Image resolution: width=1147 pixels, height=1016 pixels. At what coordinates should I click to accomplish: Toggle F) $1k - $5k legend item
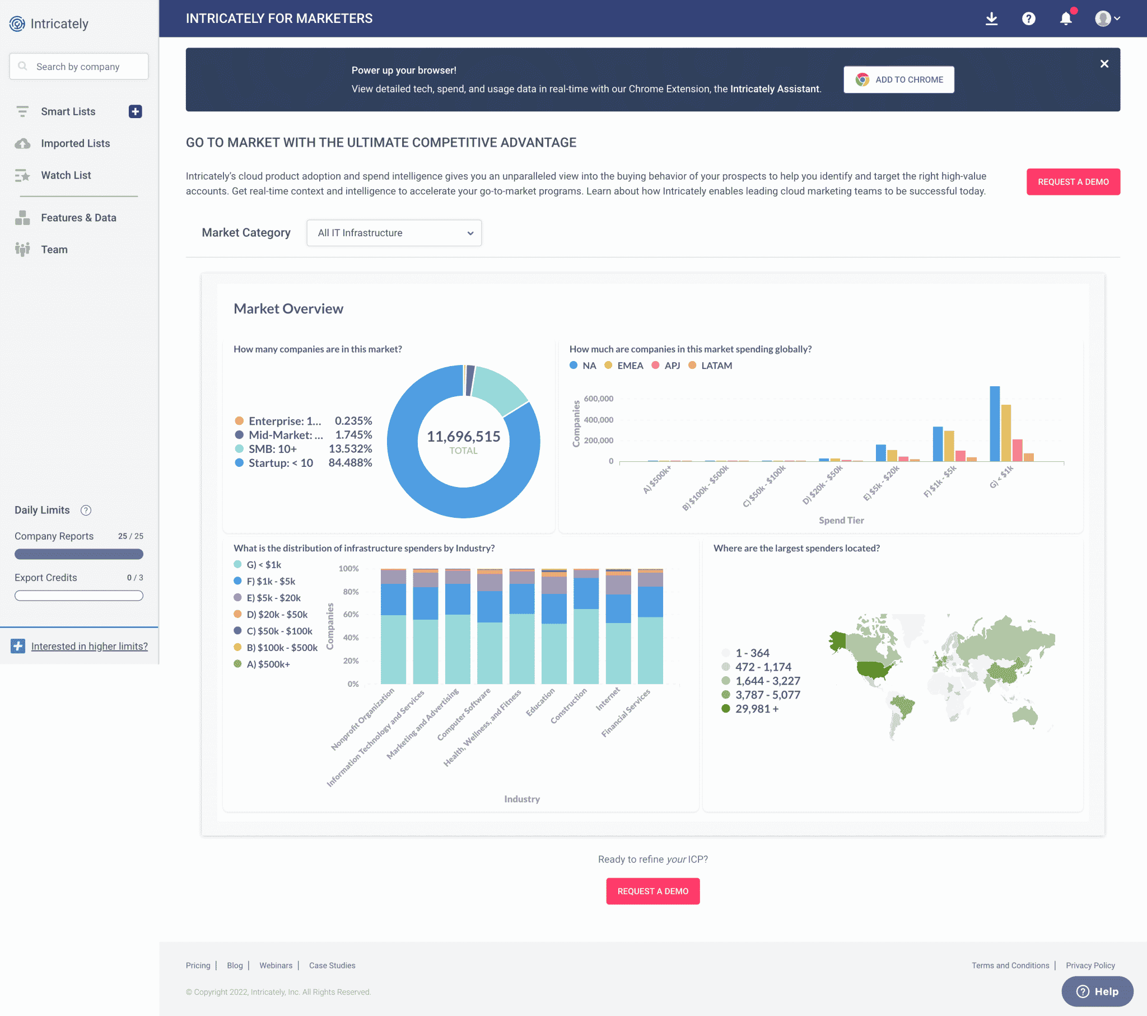(264, 581)
